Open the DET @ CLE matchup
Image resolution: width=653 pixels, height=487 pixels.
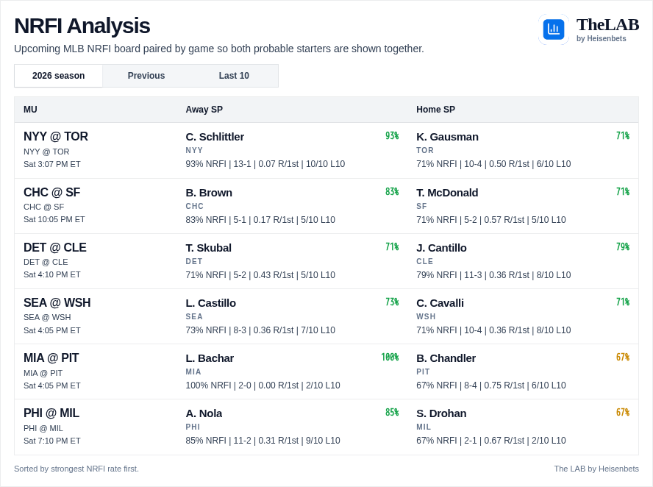pyautogui.click(x=55, y=247)
